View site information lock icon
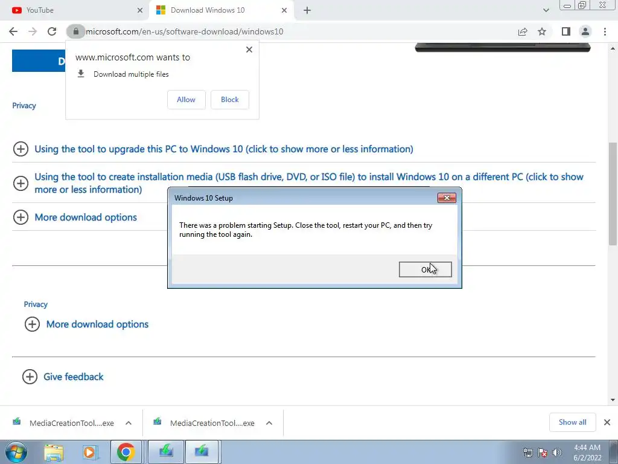 75,31
